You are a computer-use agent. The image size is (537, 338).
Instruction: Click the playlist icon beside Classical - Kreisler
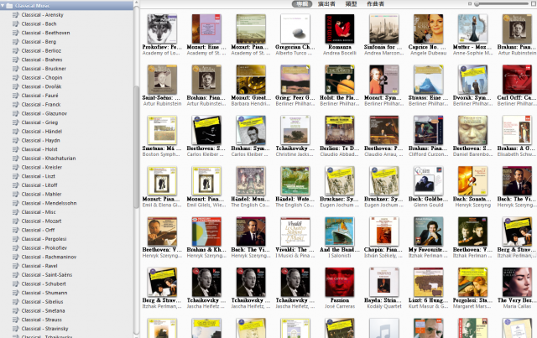click(x=16, y=167)
